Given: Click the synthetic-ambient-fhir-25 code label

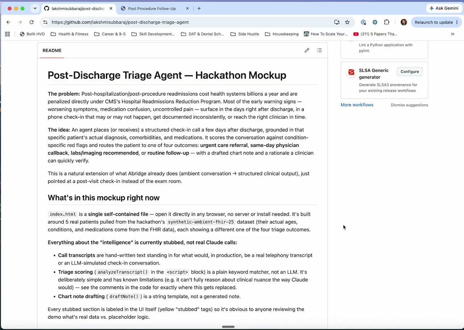Looking at the screenshot, I should tap(201, 222).
